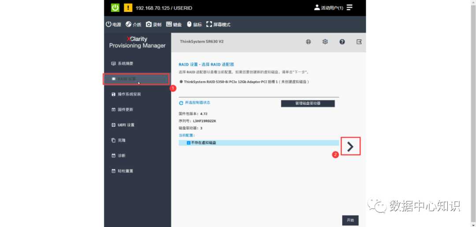476x227 pixels.
Task: Click the RAID 设置 - 选择 RAID 适配器 heading
Action: pos(206,65)
